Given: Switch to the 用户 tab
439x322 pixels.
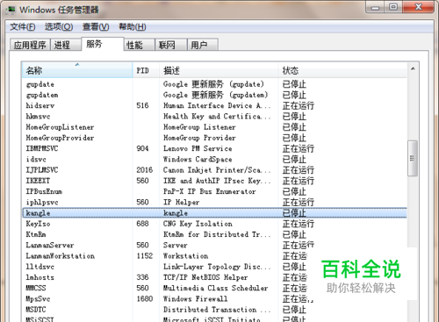Looking at the screenshot, I should coord(203,45).
